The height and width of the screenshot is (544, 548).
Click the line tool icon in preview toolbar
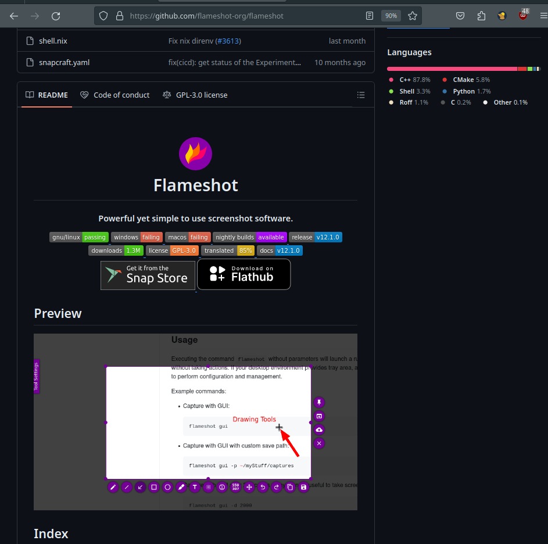point(127,487)
